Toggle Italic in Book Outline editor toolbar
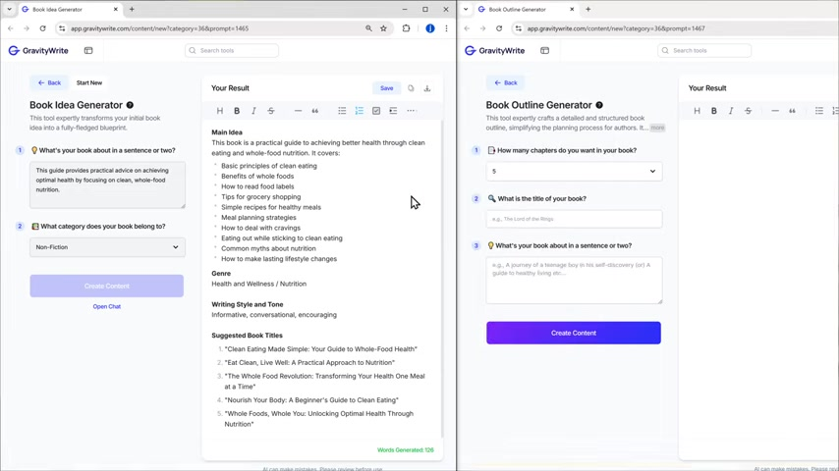Viewport: 839px width, 471px height. [731, 111]
